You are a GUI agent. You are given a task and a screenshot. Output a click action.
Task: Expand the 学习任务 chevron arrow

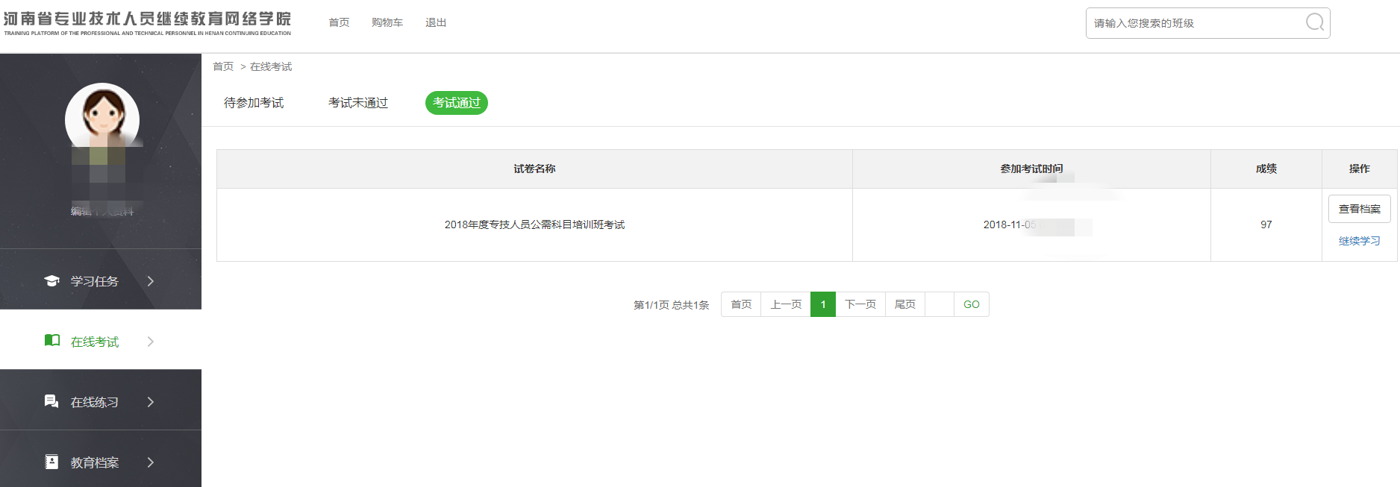click(151, 281)
